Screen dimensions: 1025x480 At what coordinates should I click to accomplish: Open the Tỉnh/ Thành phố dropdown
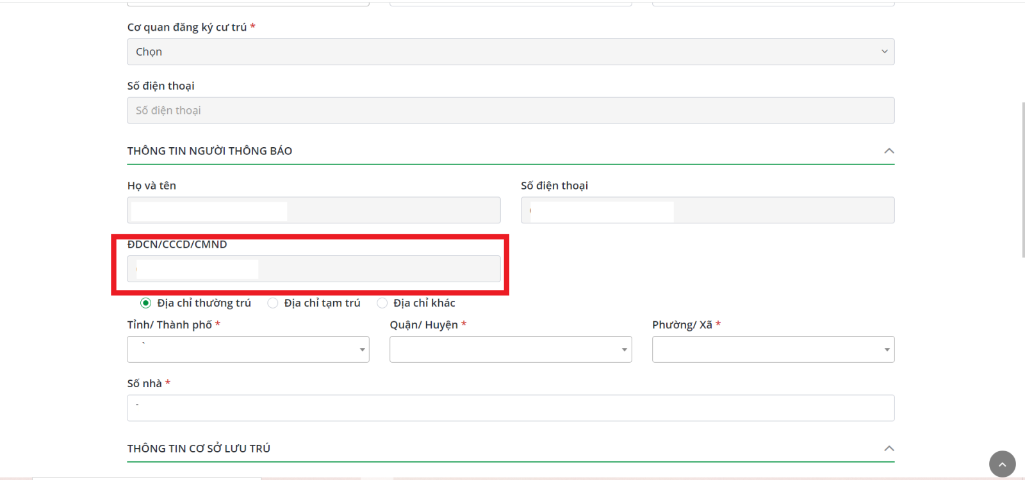248,349
